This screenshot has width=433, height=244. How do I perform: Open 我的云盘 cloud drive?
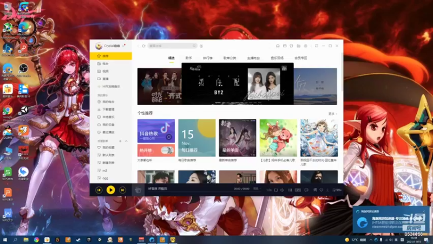pos(111,125)
